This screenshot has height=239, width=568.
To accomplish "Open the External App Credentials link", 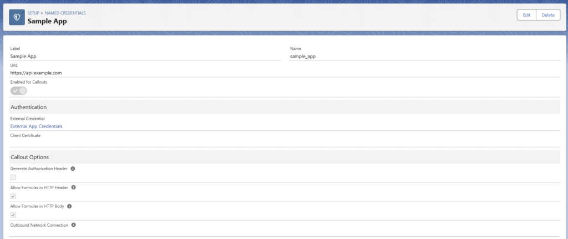I will [x=36, y=126].
